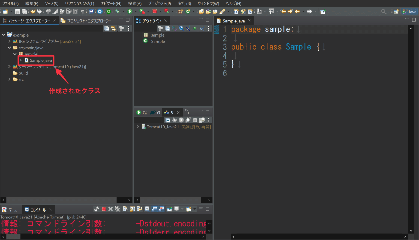The image size is (419, 240).
Task: Open the リファクタリング(T) menu
Action: click(x=79, y=4)
